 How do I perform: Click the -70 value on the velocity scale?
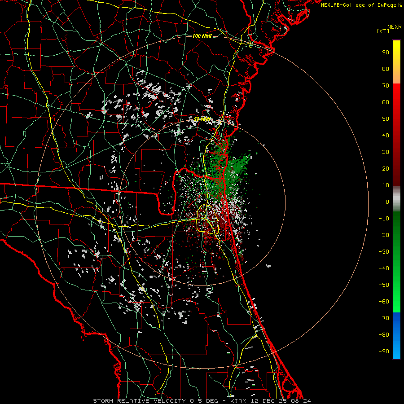coord(384,318)
